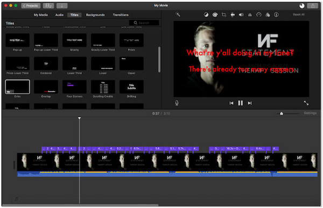323x208 pixels.
Task: Select the Lower title thumbnail
Action: 103,64
